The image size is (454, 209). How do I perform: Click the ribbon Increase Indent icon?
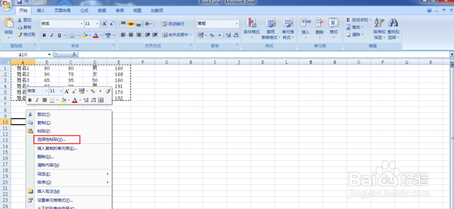[155, 35]
